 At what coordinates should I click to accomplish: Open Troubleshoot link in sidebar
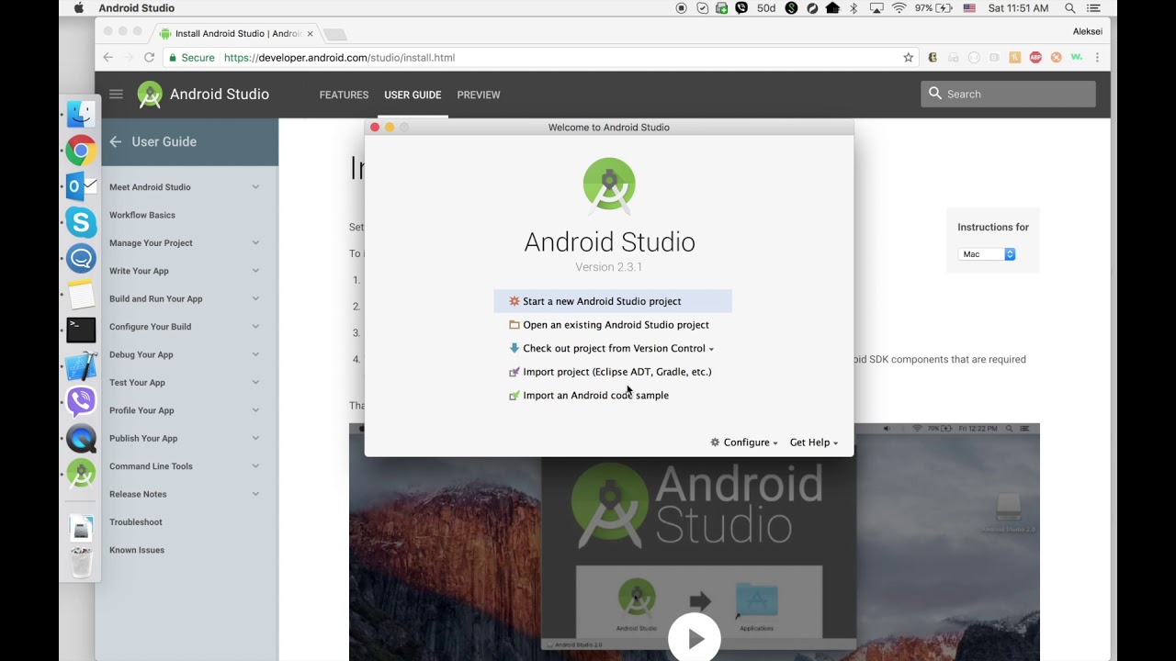click(136, 522)
